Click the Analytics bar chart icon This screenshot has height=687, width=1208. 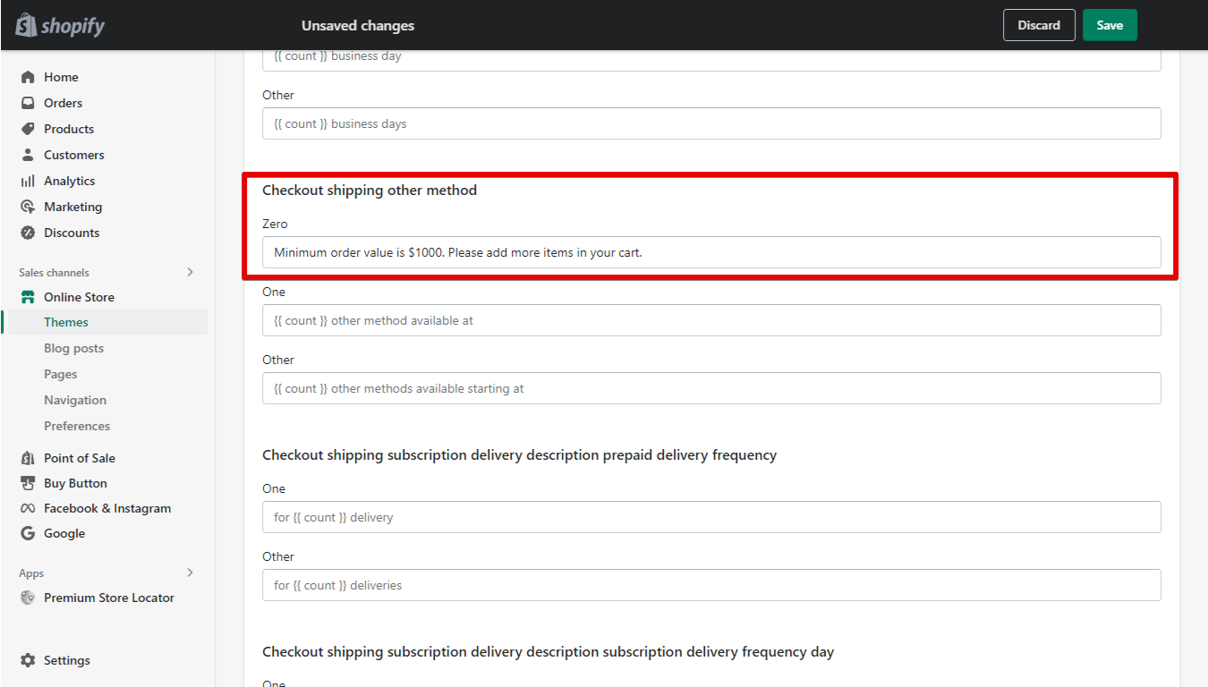[x=28, y=181]
